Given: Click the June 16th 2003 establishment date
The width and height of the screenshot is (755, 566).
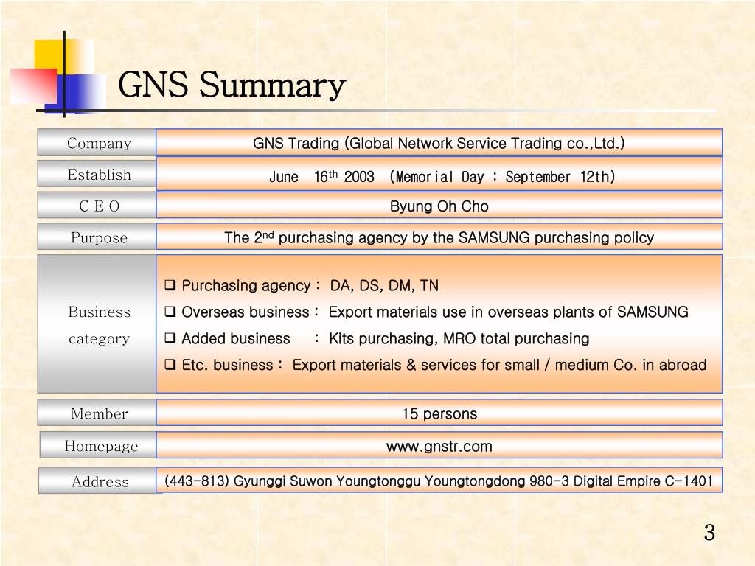Looking at the screenshot, I should click(321, 176).
